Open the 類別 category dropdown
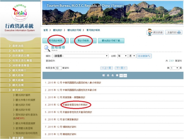This screenshot has width=184, height=139. [x=80, y=56]
